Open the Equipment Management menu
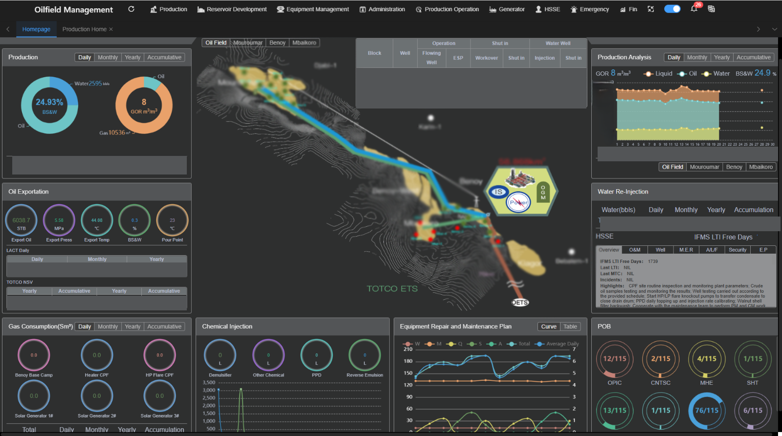Screen dimensions: 782x436 click(x=313, y=9)
